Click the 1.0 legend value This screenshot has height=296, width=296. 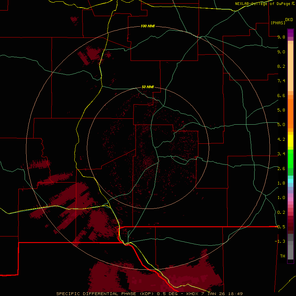coord(281,198)
